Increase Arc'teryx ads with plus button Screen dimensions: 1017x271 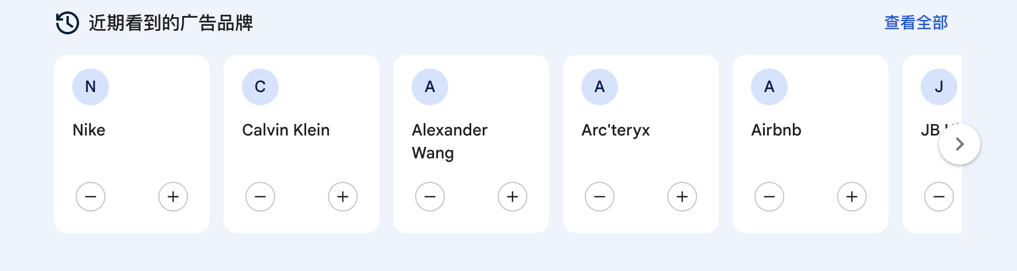click(x=682, y=197)
